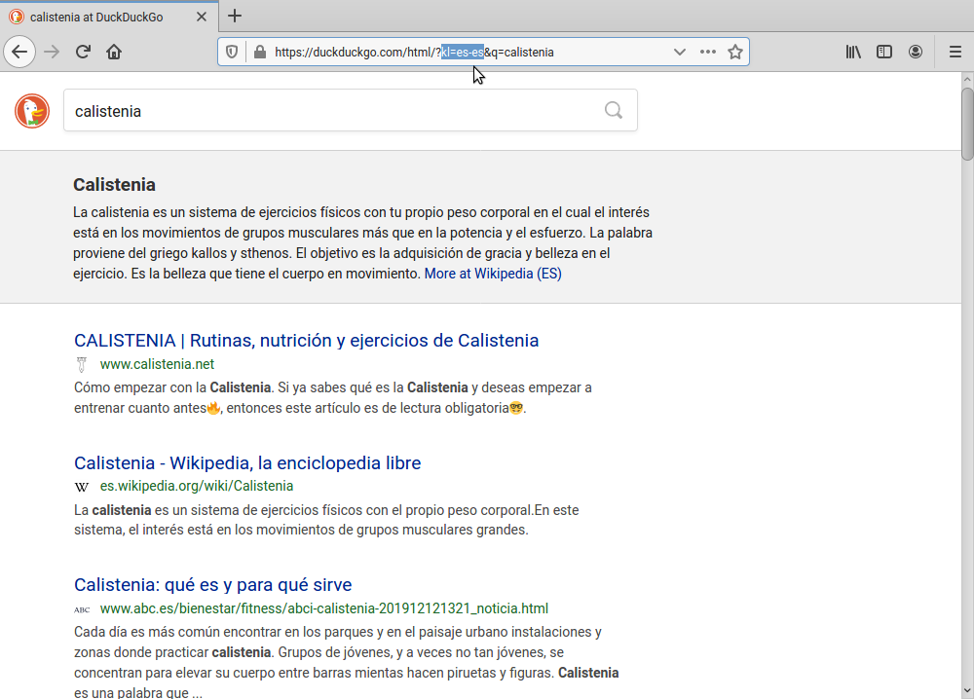Screen dimensions: 974x699
Task: Open Calistenia - Wikipedia, la enciclopedia libre result
Action: (x=247, y=462)
